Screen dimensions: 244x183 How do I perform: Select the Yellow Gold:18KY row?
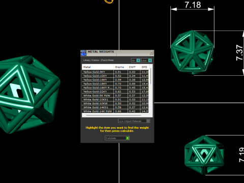coord(115,84)
